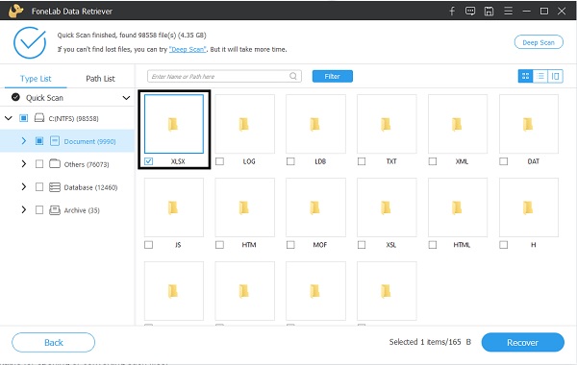The image size is (577, 365).
Task: Click the FoneLab dog logo icon
Action: 15,11
